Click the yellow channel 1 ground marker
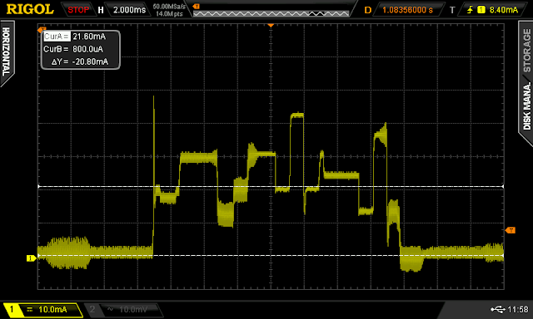 [x=32, y=258]
